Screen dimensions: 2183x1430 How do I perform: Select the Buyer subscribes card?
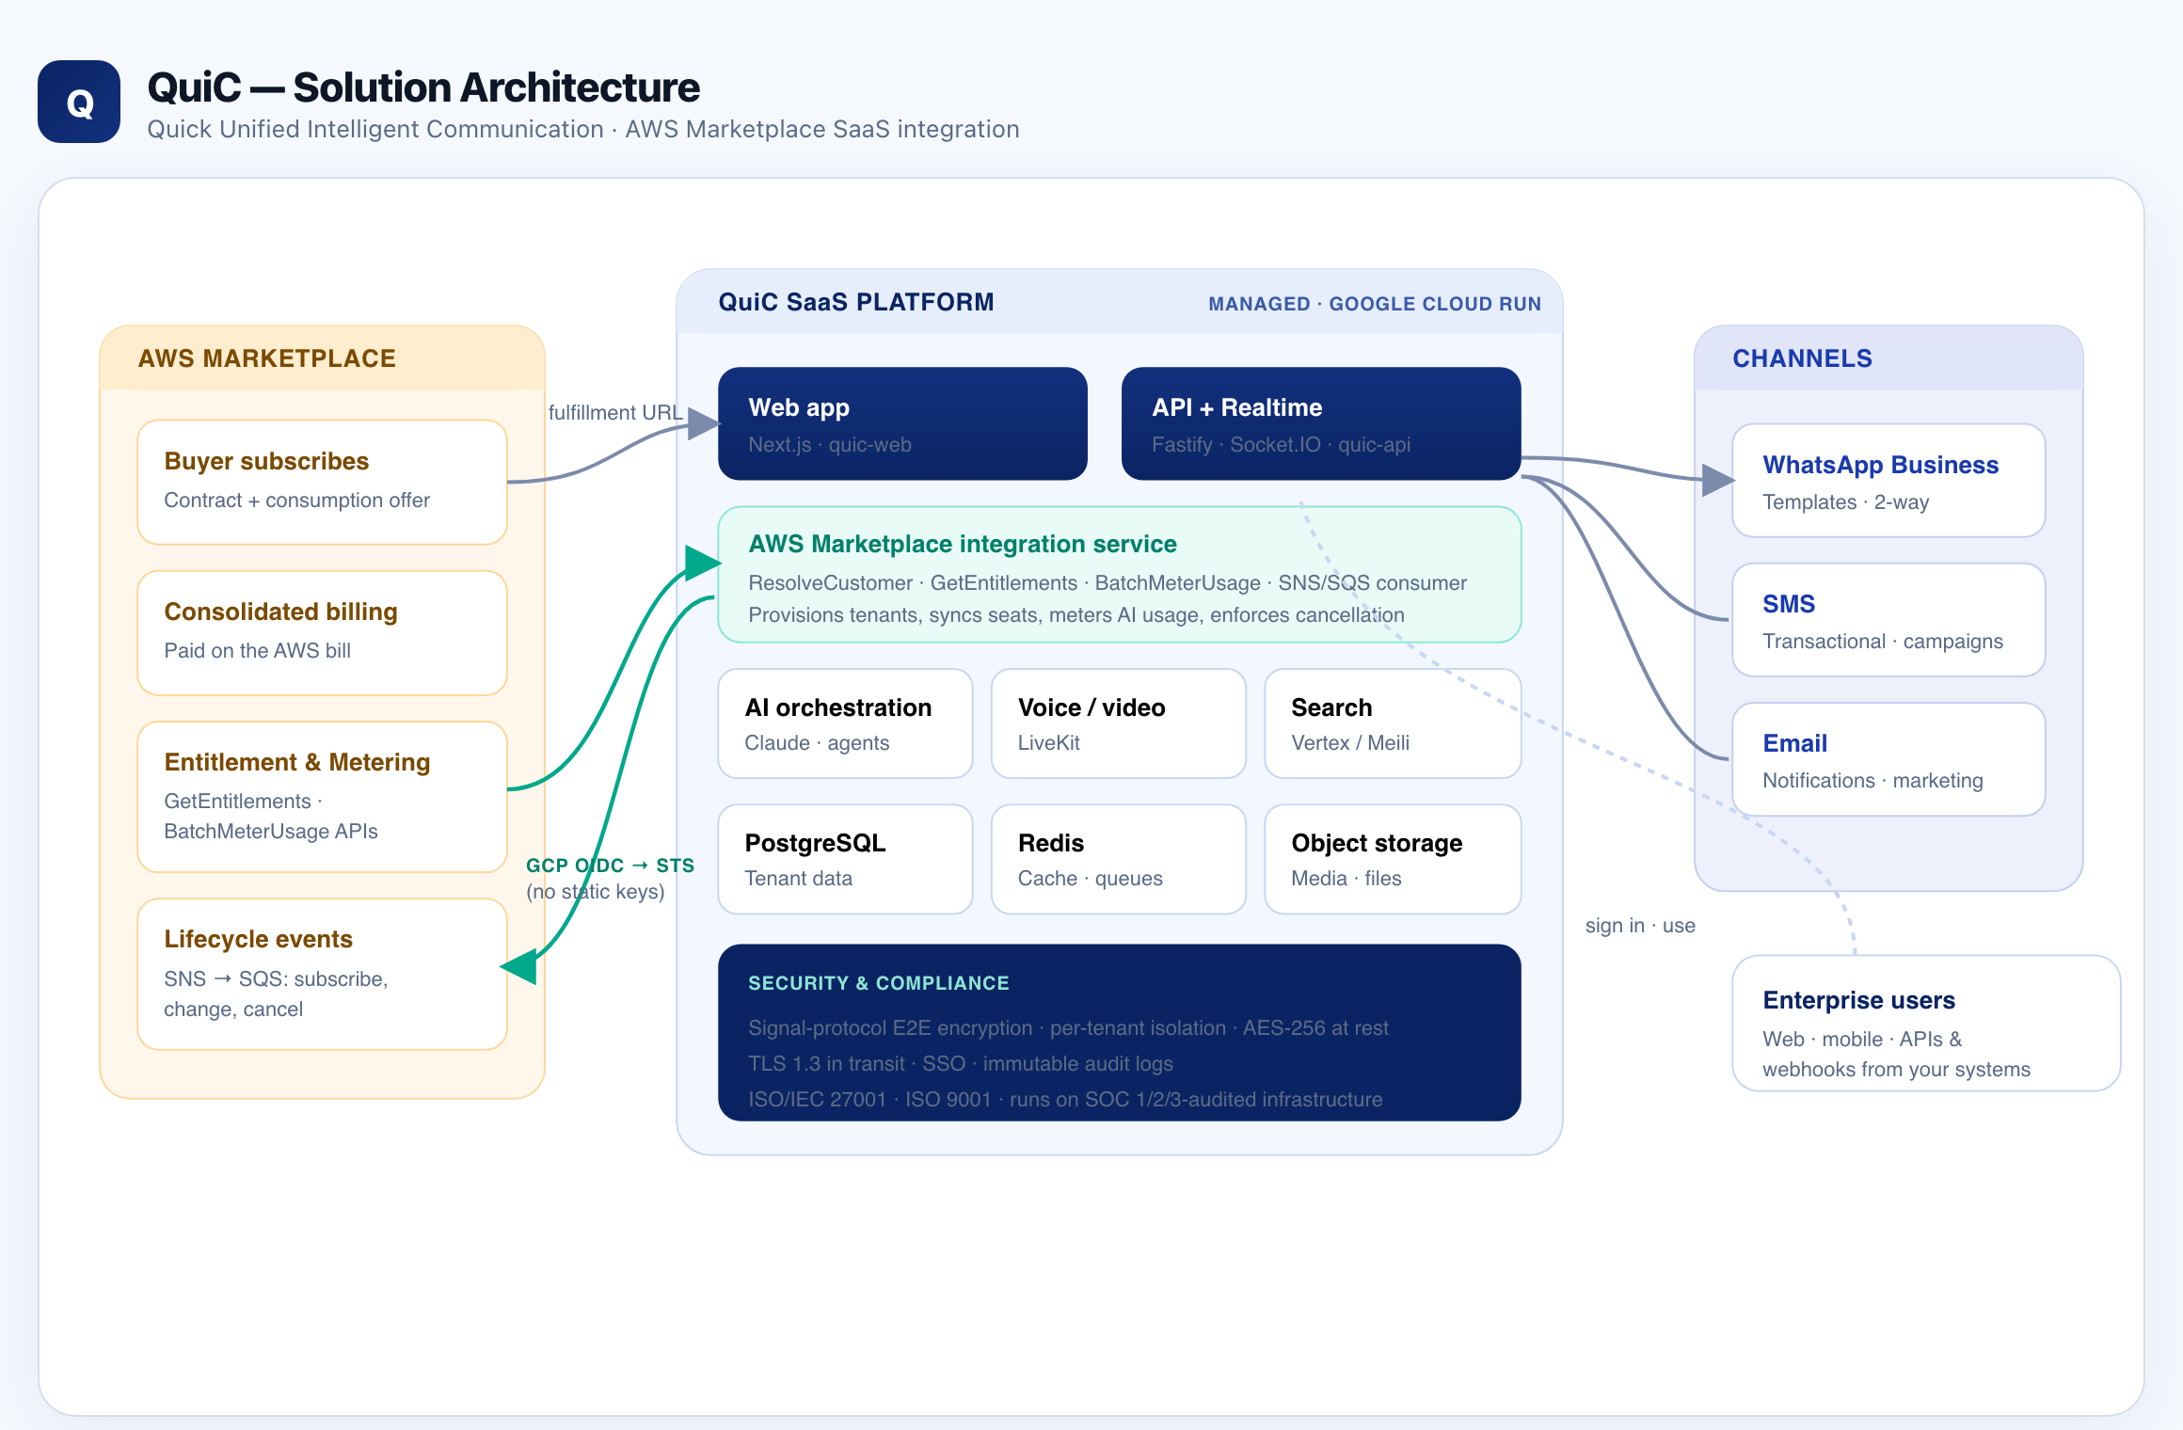tap(322, 482)
